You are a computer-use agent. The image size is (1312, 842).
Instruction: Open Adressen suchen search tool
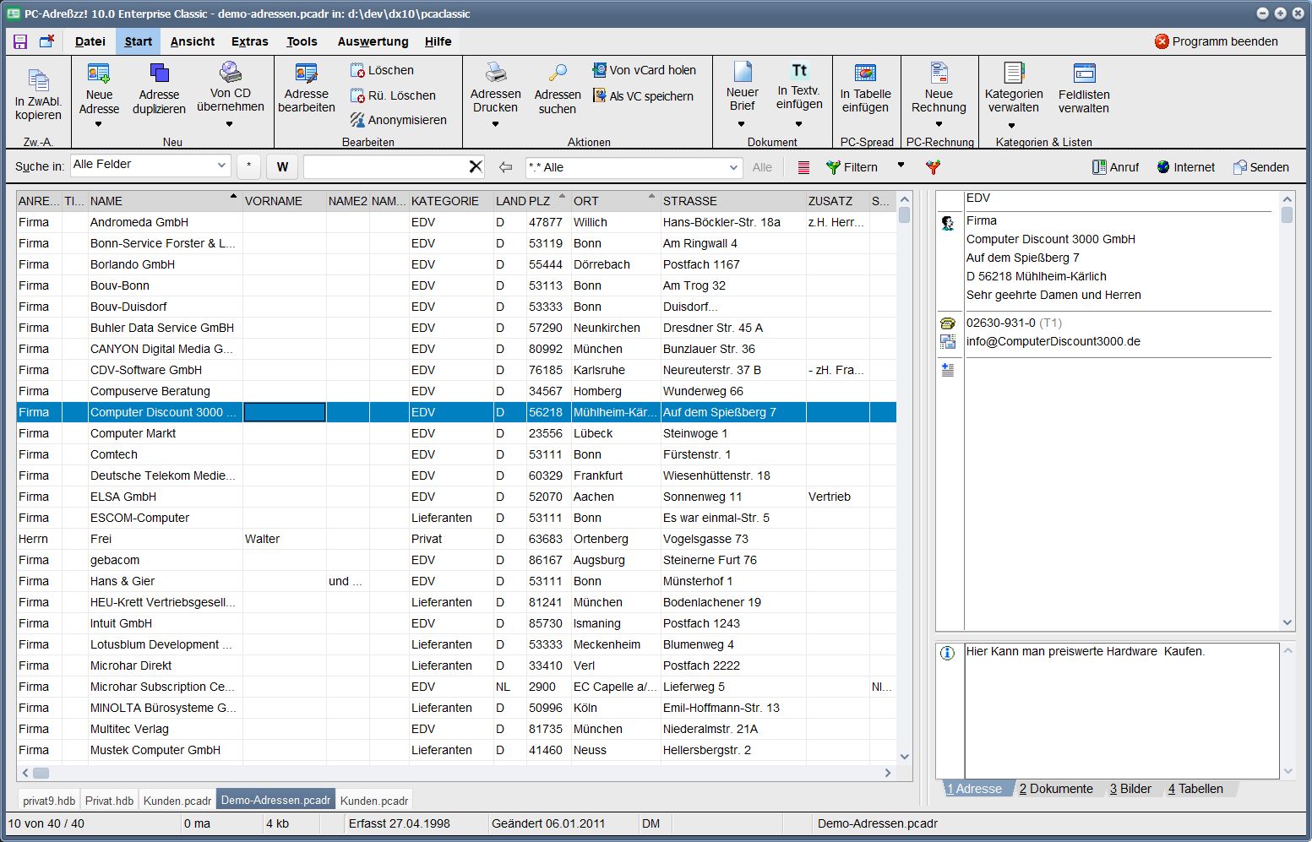tap(558, 89)
